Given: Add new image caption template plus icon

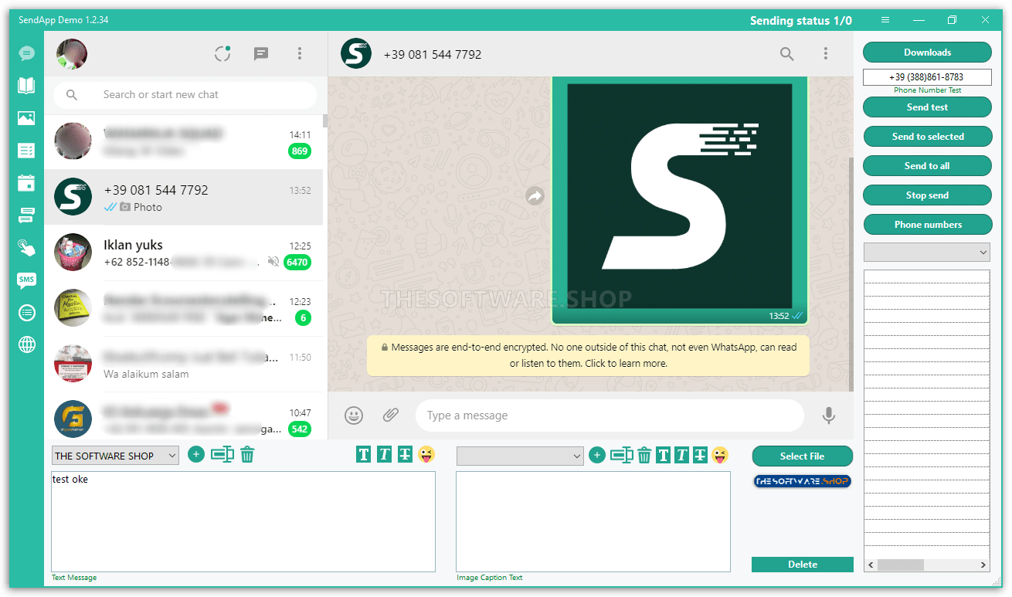Looking at the screenshot, I should (x=597, y=455).
